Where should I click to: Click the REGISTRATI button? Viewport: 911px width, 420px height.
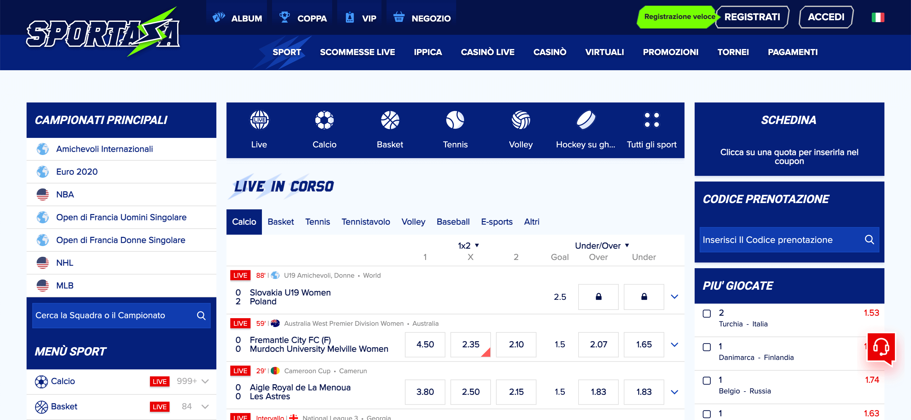(752, 17)
